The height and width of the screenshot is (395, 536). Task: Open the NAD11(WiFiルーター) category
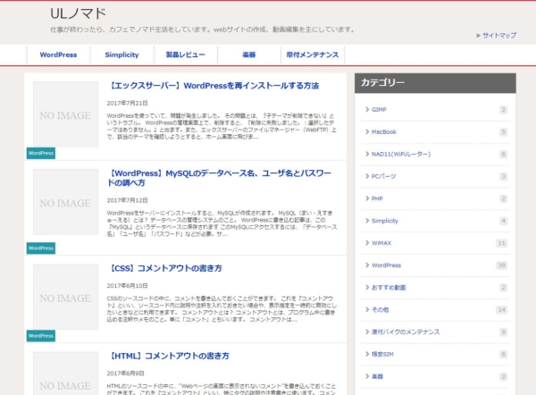pyautogui.click(x=402, y=155)
